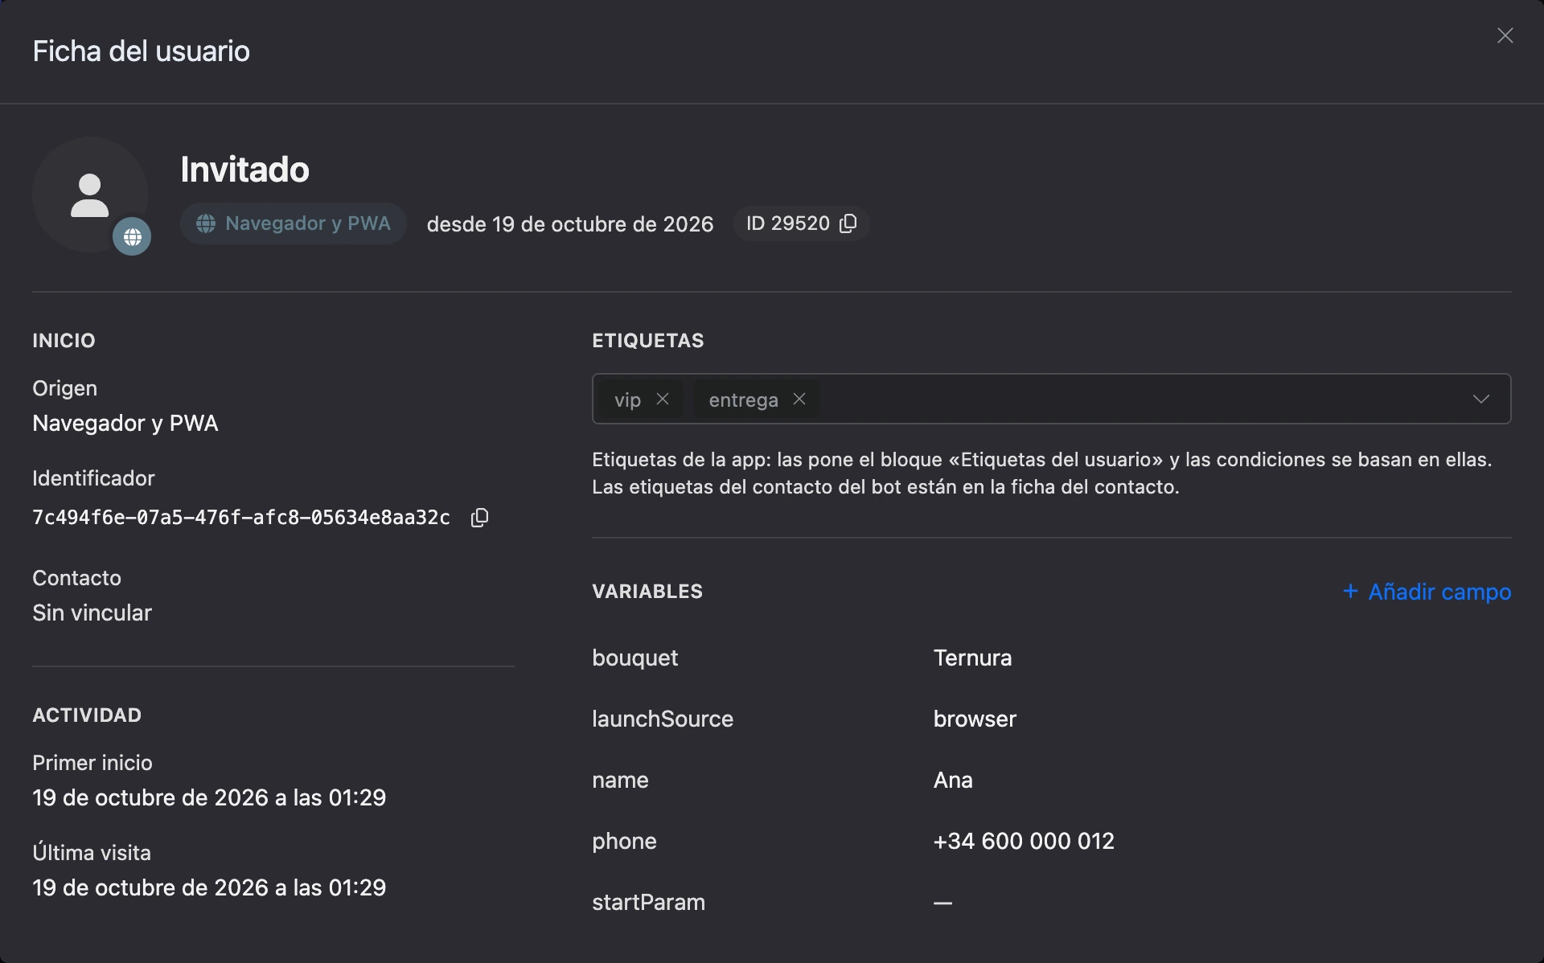Click the plus icon beside Añadir campo

1351,591
